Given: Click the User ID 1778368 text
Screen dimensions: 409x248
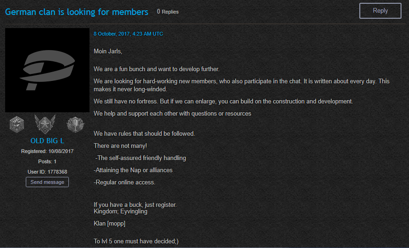Looking at the screenshot, I should point(47,172).
